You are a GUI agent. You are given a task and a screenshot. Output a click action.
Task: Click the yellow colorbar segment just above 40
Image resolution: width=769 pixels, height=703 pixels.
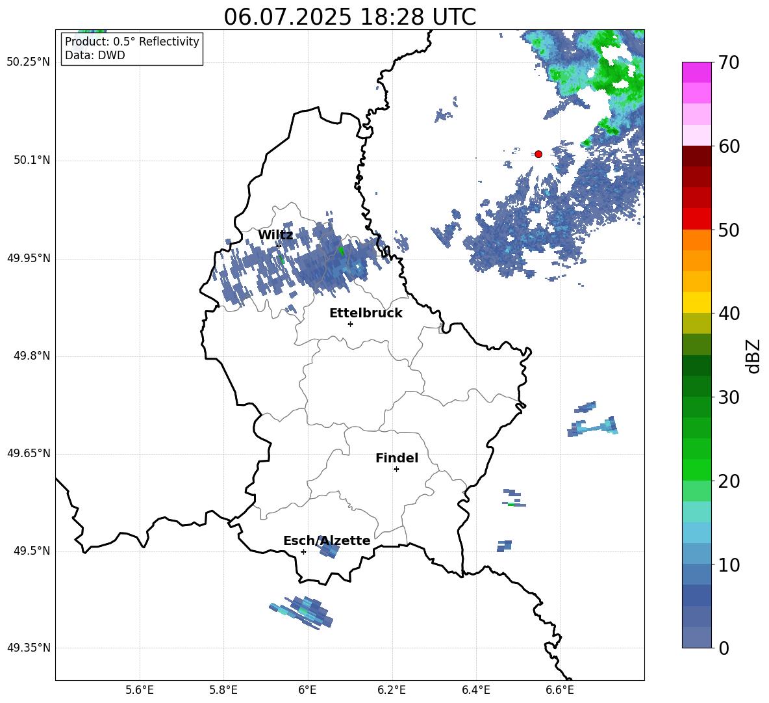[x=697, y=302]
